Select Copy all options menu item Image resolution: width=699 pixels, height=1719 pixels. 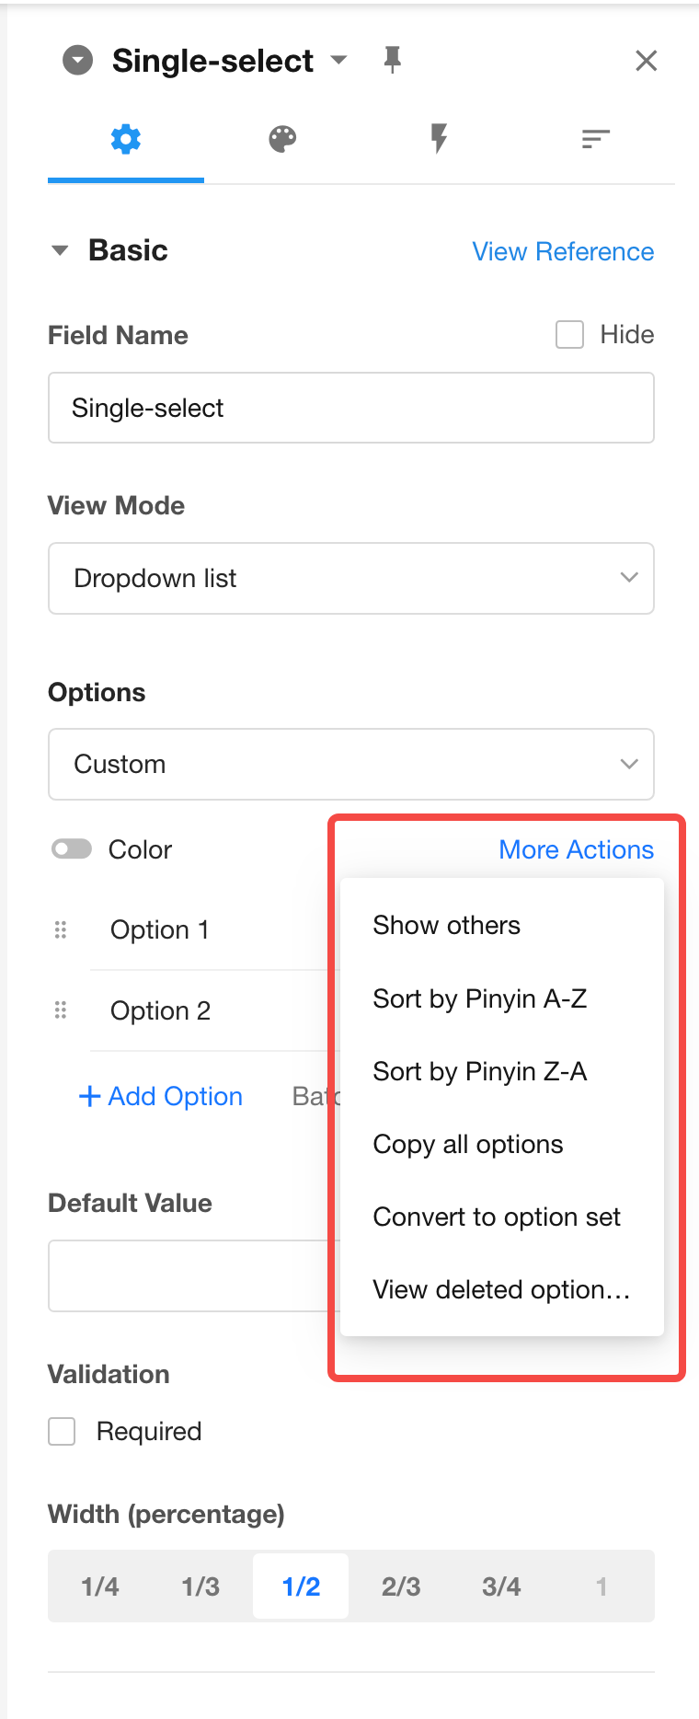click(467, 1144)
